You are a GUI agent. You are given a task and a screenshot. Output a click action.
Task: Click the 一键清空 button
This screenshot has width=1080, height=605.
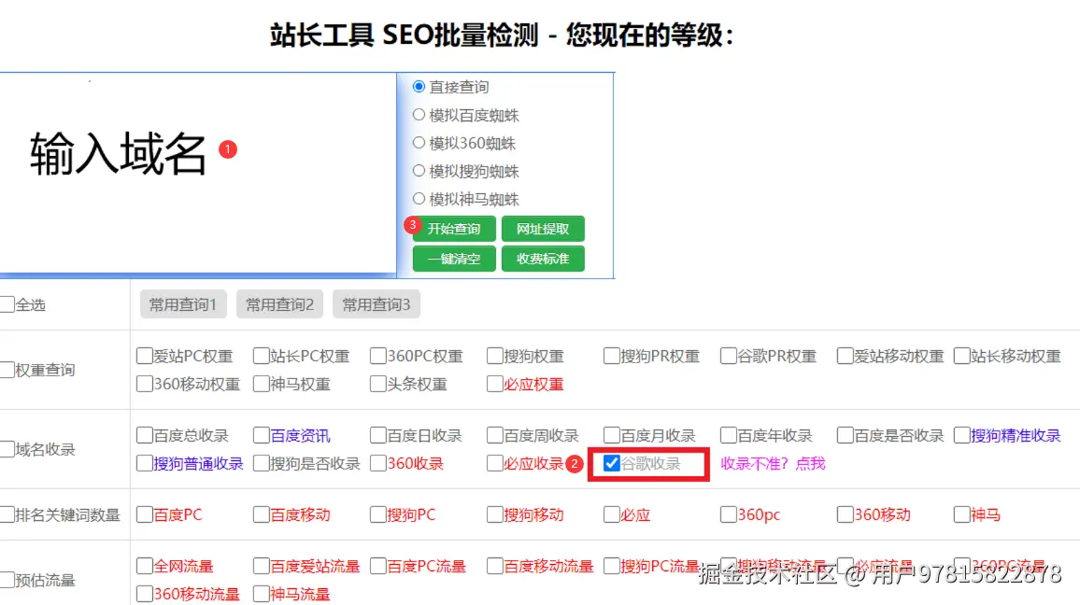pyautogui.click(x=453, y=259)
